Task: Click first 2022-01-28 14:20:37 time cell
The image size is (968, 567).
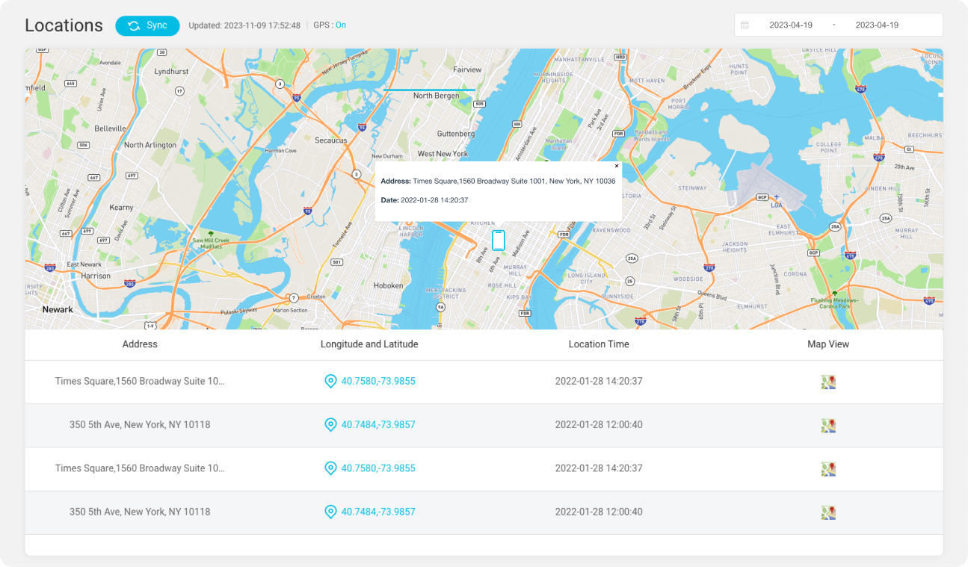Action: (x=599, y=381)
